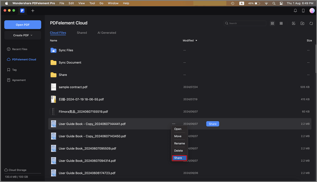Expand the Create PDF dropdown
The height and width of the screenshot is (182, 317).
coord(23,35)
